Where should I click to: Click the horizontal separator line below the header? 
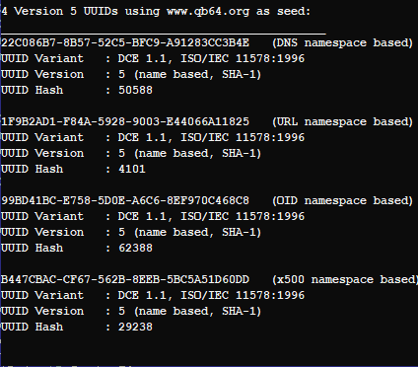(164, 34)
